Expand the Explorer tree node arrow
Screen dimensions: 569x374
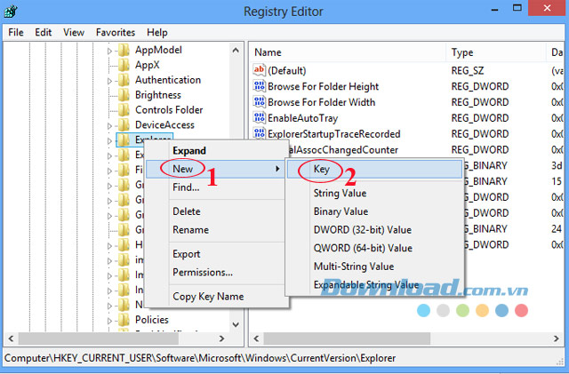pos(109,141)
